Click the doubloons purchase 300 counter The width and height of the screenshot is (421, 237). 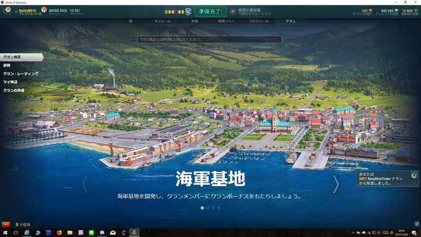pos(363,12)
